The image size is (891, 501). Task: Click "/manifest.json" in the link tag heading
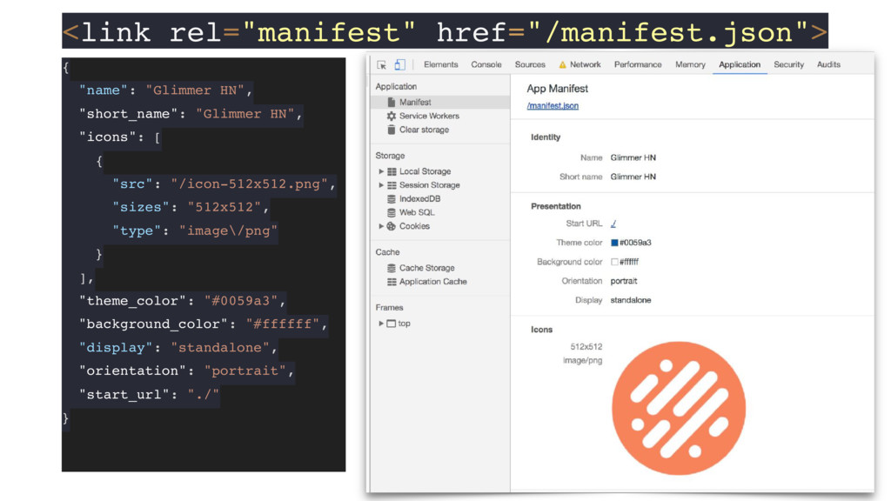pos(667,32)
